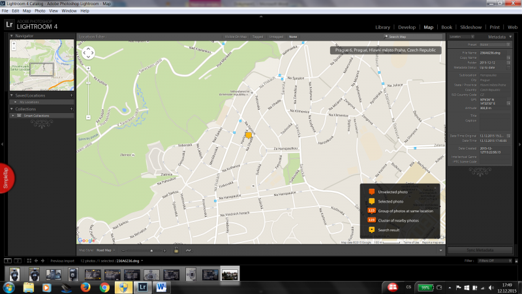Screen dimensions: 522x294
Task: Zoom out with map minus button
Action: click(88, 118)
